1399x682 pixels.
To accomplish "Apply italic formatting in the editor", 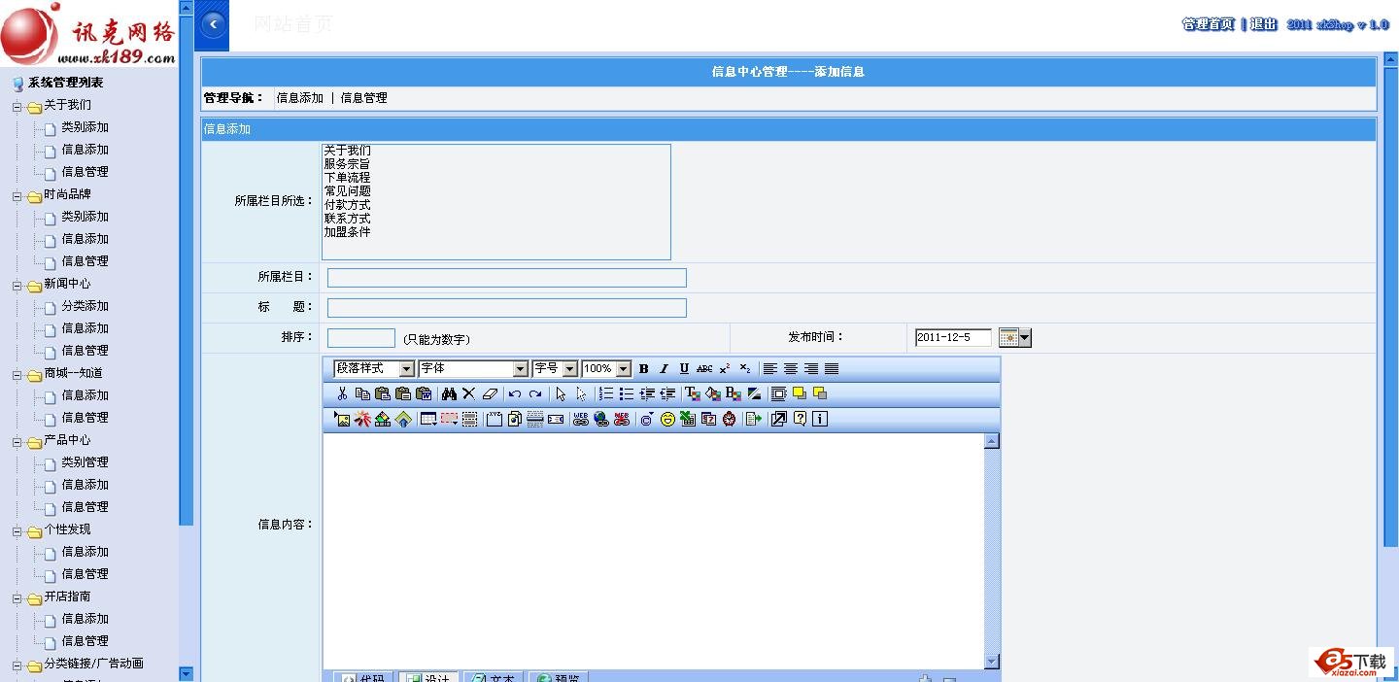I will tap(664, 369).
